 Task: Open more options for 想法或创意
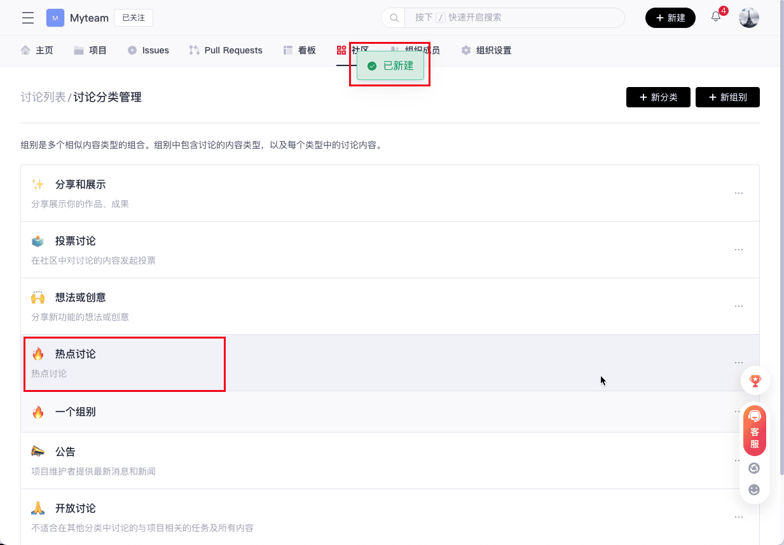pos(738,306)
